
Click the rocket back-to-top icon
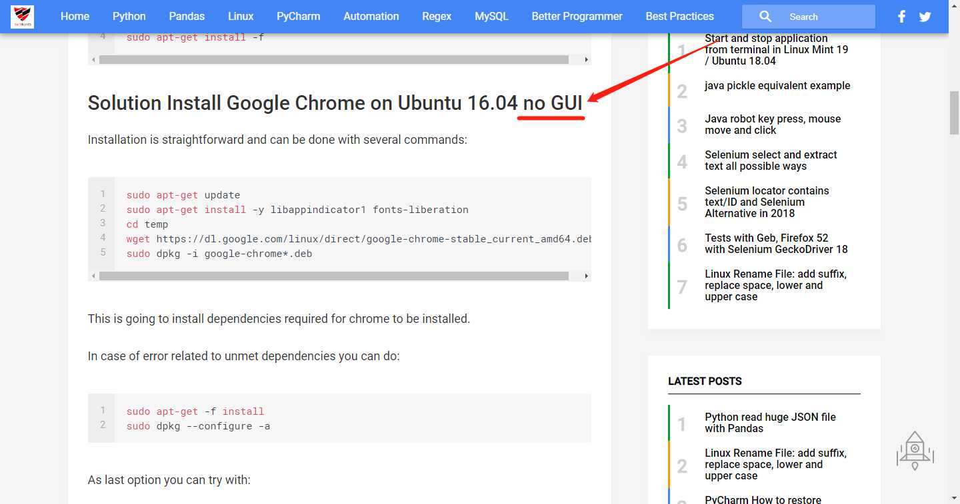pyautogui.click(x=915, y=450)
